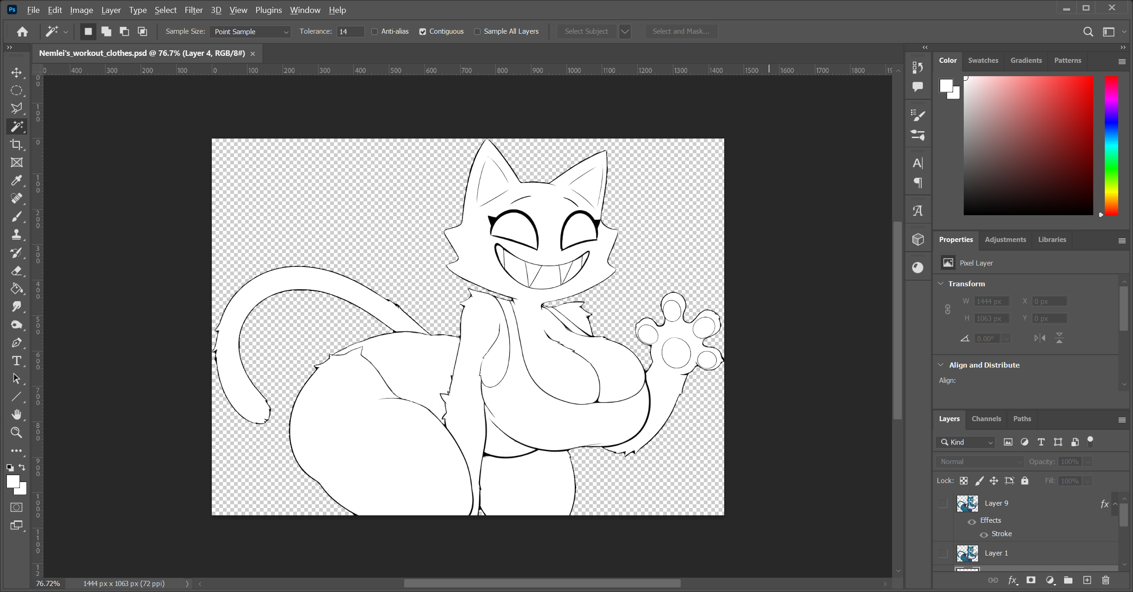Select the Zoom tool

[x=17, y=433]
